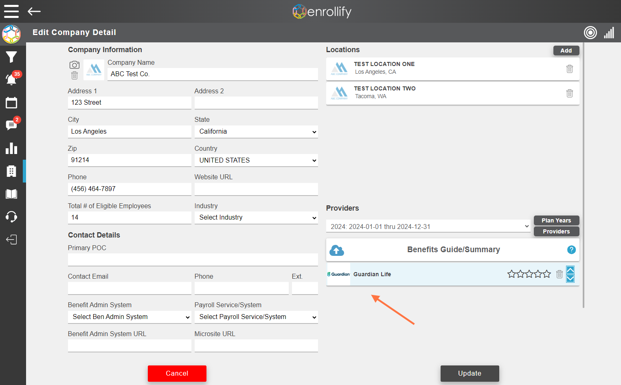Click the company Phone field

129,189
